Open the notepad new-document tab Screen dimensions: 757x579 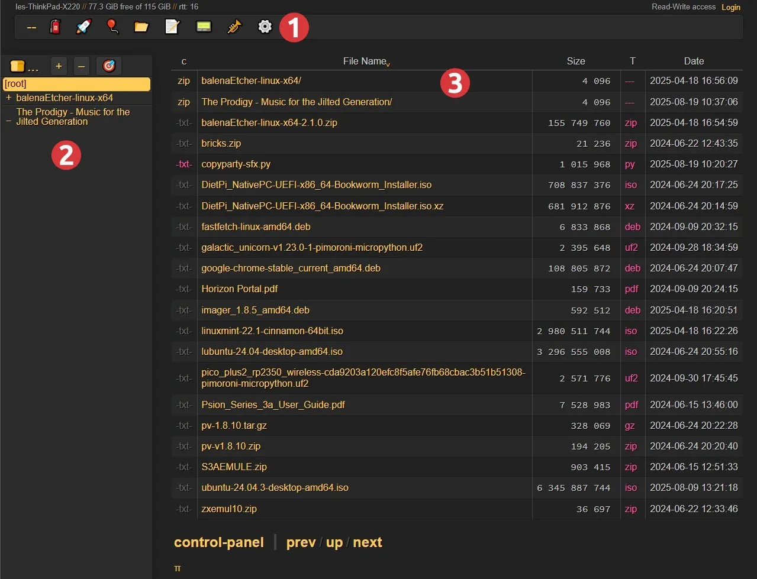tap(172, 27)
